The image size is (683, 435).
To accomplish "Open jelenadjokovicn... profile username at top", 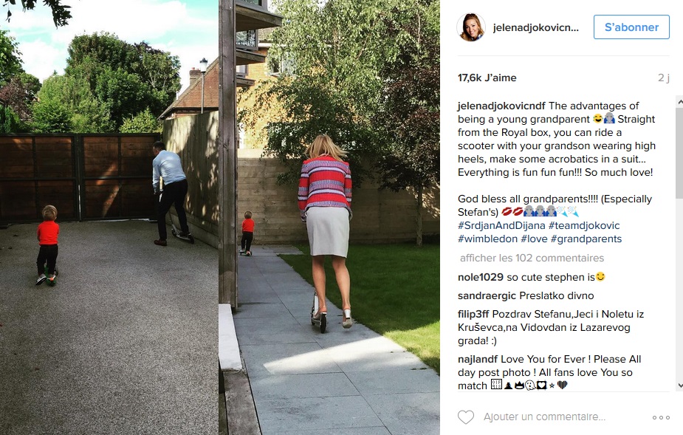I will [x=536, y=27].
